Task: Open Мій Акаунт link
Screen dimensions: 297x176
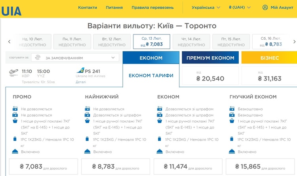Action: click(282, 8)
